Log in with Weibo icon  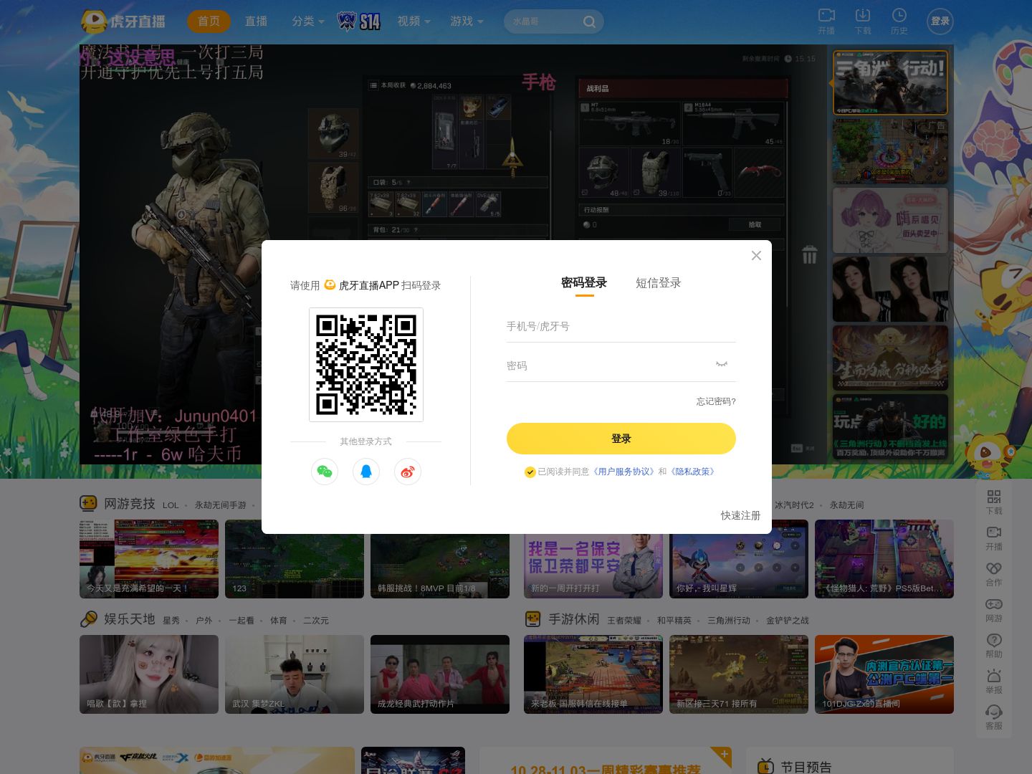click(408, 472)
